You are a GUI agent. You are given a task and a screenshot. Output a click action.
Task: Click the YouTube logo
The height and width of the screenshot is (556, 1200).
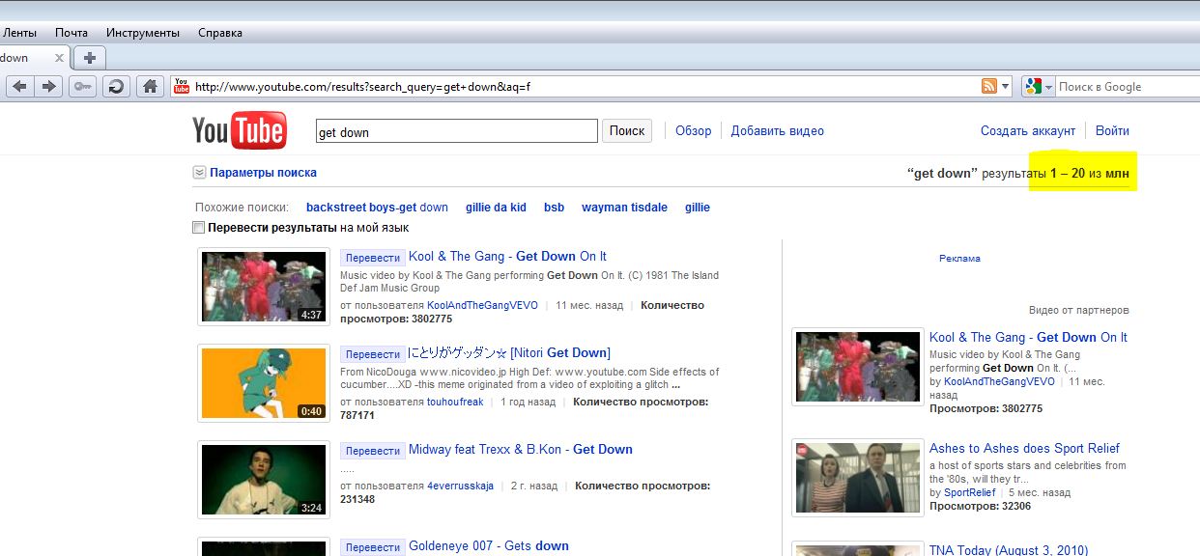pos(240,130)
